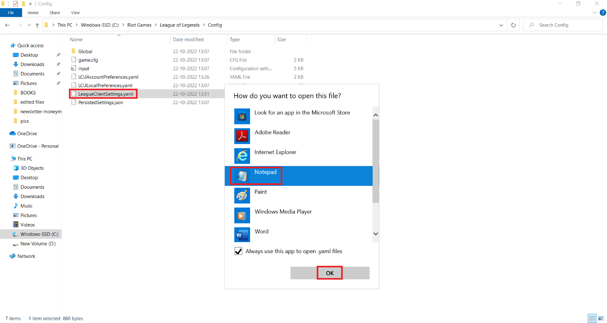
Task: Click the Music note icon in sidebar
Action: tap(16, 206)
